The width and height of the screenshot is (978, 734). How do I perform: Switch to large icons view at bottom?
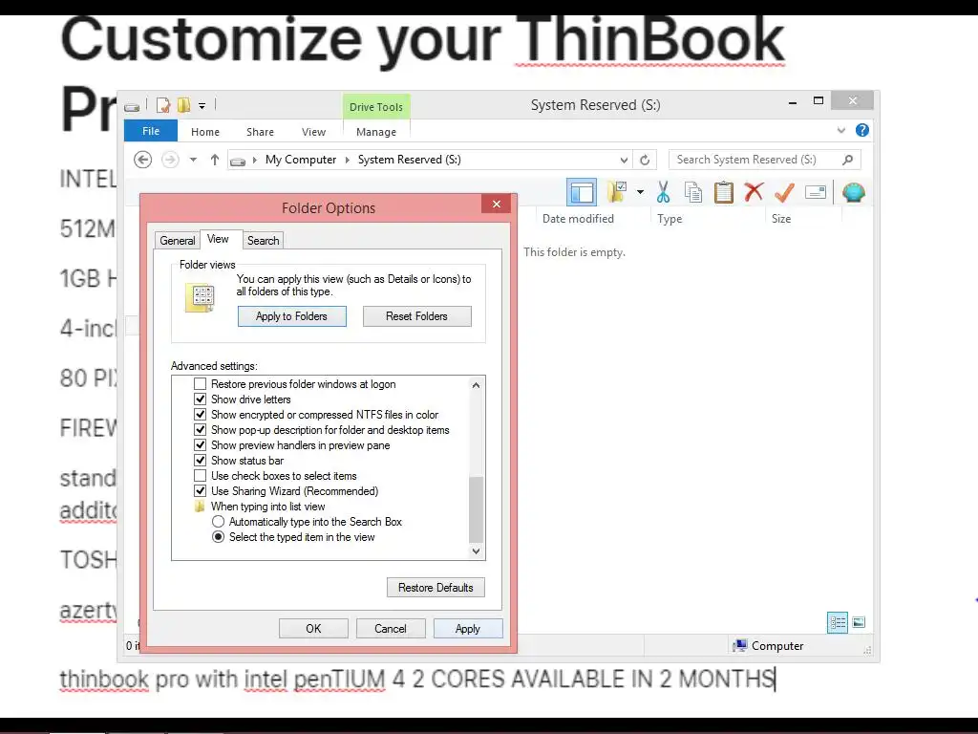(x=859, y=622)
